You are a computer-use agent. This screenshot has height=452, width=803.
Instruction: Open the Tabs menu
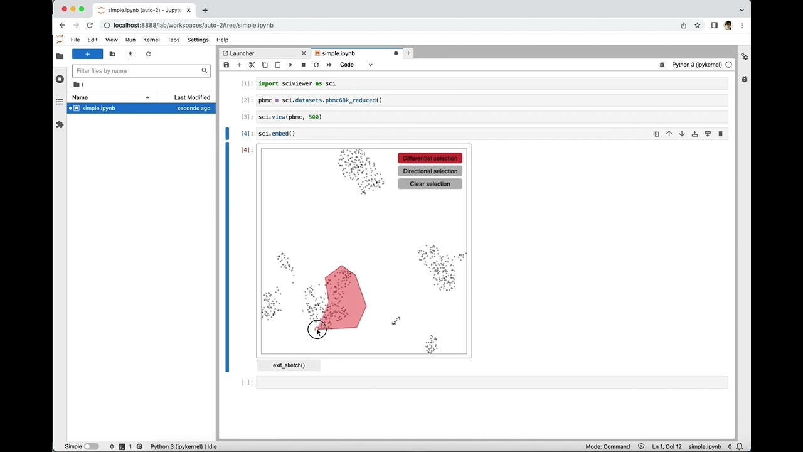click(173, 40)
